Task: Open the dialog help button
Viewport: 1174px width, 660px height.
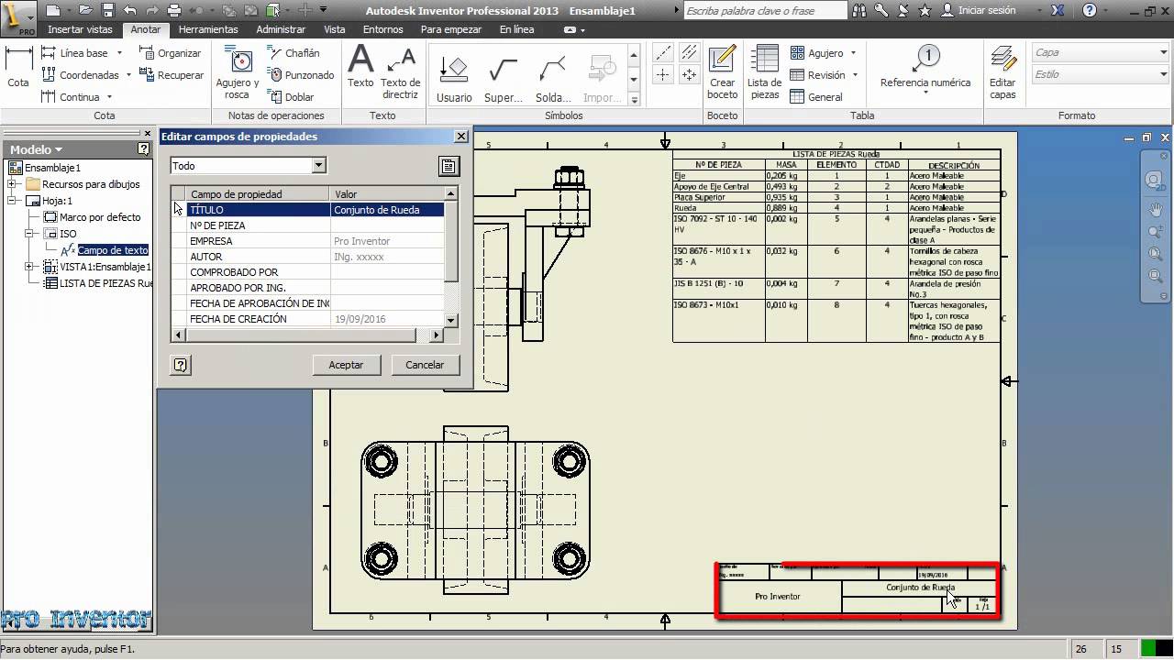Action: click(x=181, y=365)
